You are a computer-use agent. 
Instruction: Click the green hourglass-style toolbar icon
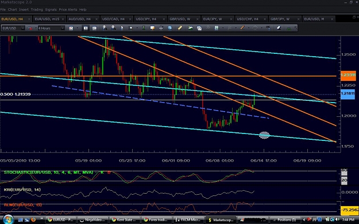pyautogui.click(x=144, y=28)
